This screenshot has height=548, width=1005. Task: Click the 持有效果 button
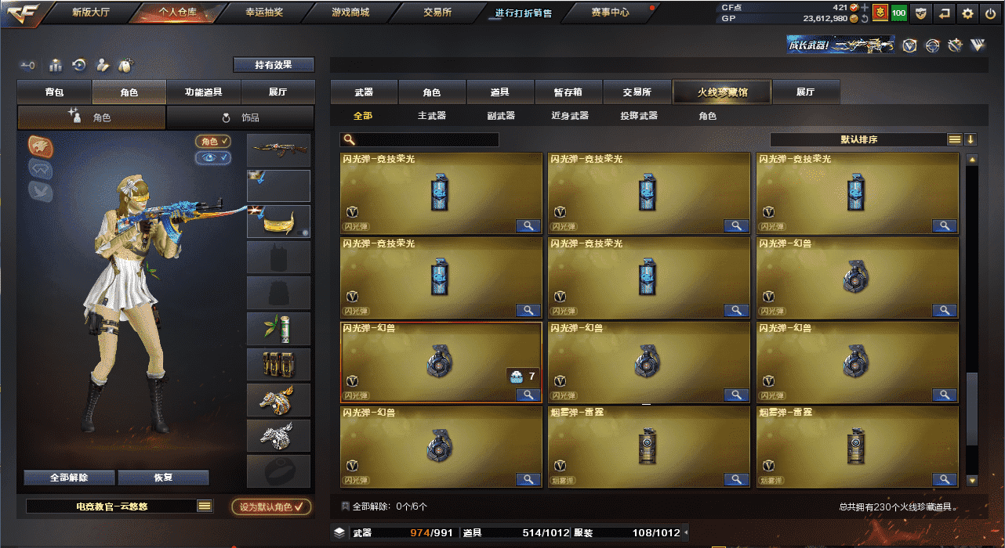point(274,65)
